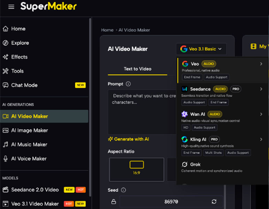Click the Wan AI HD tag
Screen dimensions: 269x209
click(x=186, y=127)
